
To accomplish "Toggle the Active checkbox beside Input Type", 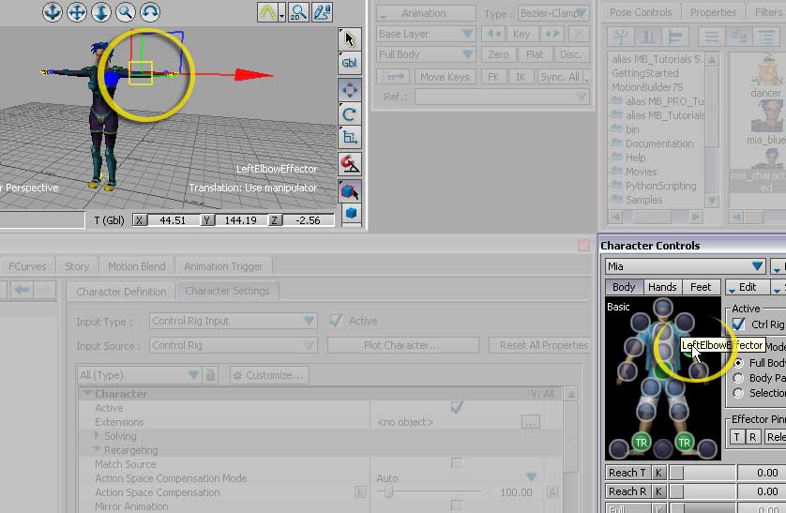I will (x=337, y=321).
